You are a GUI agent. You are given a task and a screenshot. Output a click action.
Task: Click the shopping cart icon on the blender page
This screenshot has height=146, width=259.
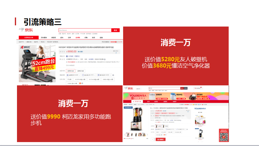point(195,88)
